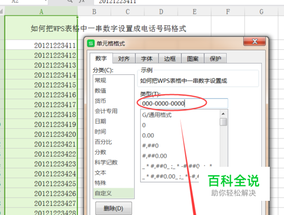
Task: Click type list scroll-up arrow
Action: (223, 113)
